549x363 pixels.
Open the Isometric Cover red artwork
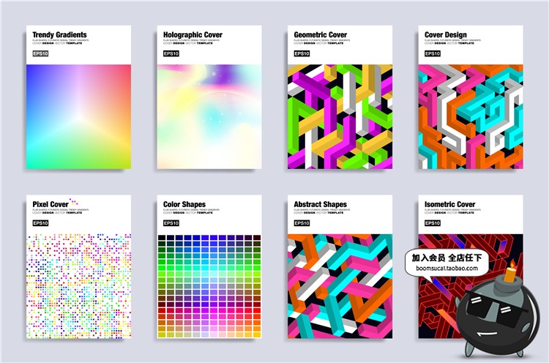(x=439, y=307)
